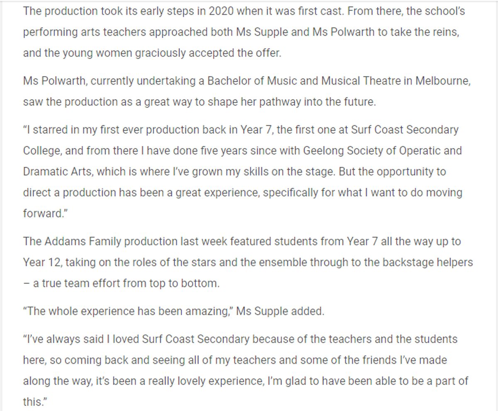The image size is (498, 411).
Task: Click the single word line "forward."
Action: tap(42, 214)
